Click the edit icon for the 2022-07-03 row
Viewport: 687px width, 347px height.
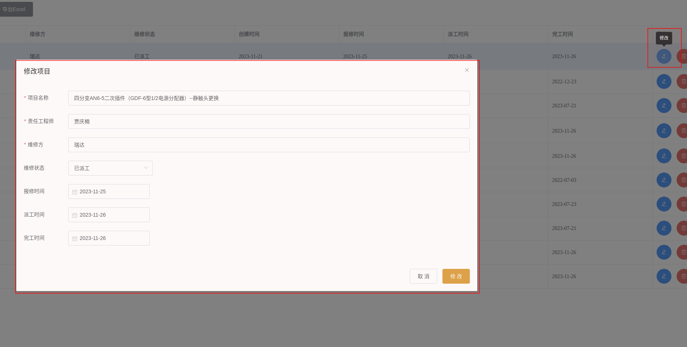tap(664, 180)
